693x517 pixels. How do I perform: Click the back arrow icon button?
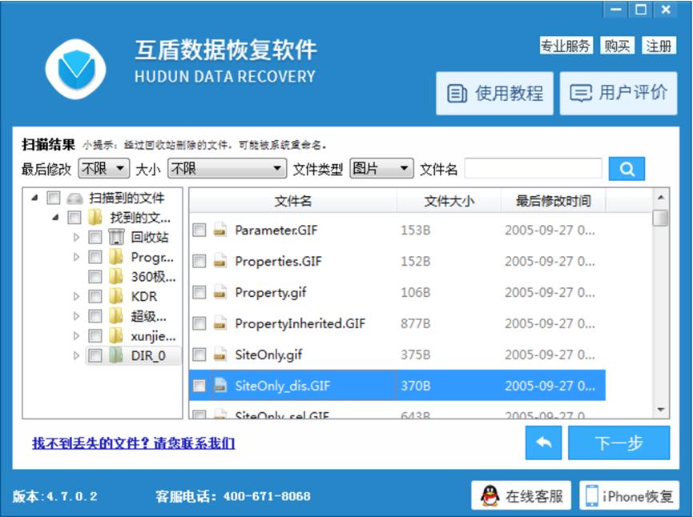(x=543, y=443)
